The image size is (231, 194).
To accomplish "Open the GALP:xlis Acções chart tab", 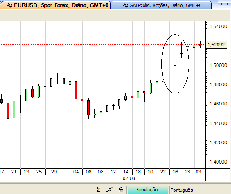I will tap(161, 5).
